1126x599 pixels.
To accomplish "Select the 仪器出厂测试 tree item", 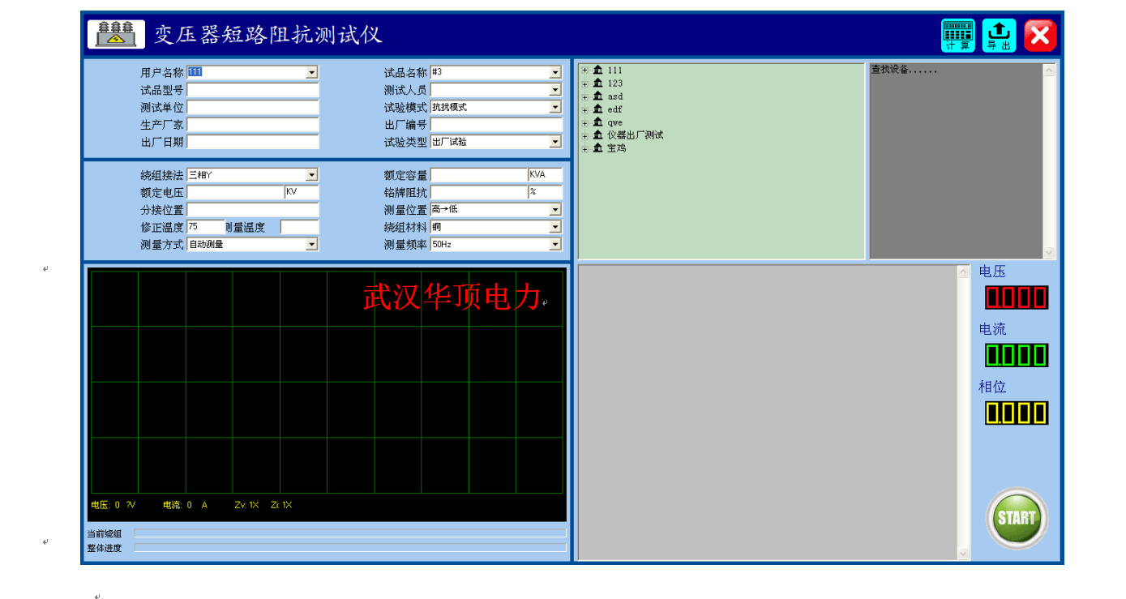I will tap(636, 135).
